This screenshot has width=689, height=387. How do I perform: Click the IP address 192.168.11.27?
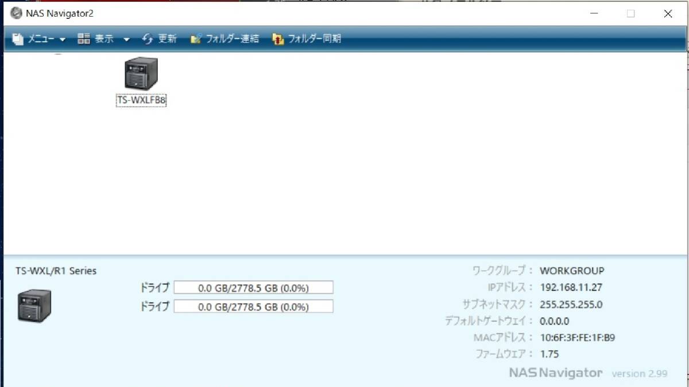click(x=571, y=287)
